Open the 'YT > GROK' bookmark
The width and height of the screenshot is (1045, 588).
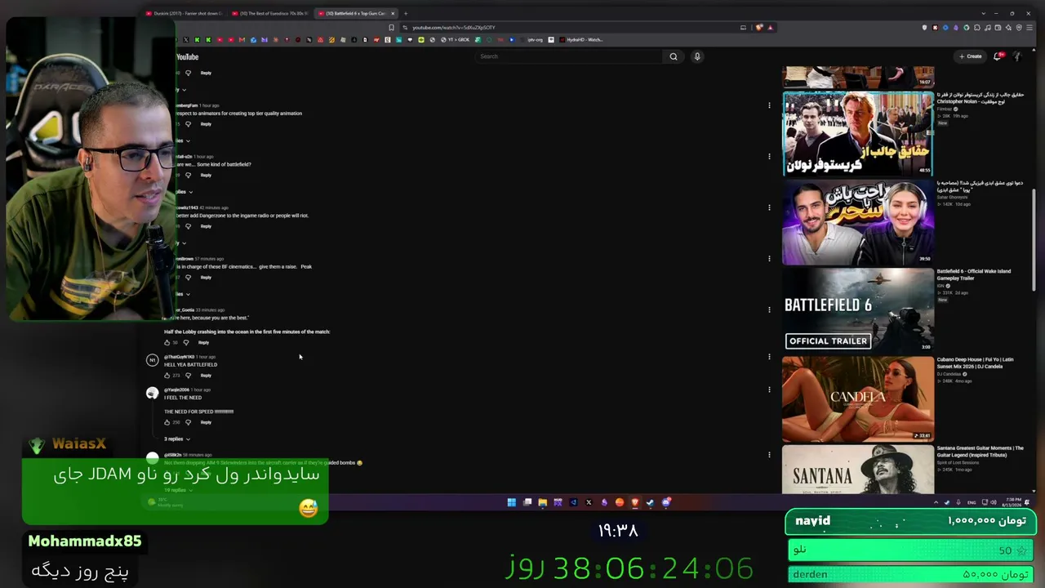pyautogui.click(x=455, y=40)
